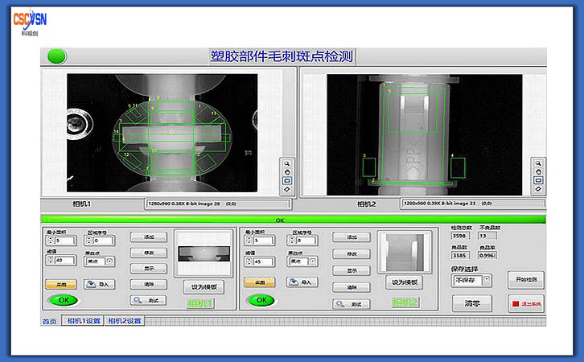
Task: Click the 清零 reset counter button
Action: point(472,304)
